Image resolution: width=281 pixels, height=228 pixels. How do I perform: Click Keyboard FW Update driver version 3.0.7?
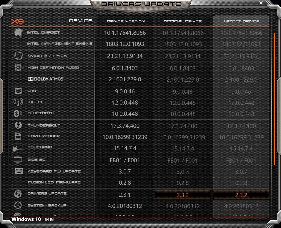click(x=125, y=171)
